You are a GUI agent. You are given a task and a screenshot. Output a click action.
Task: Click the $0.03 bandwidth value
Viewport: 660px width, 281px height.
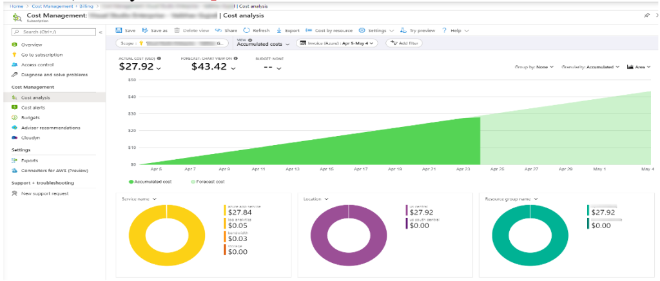(238, 239)
